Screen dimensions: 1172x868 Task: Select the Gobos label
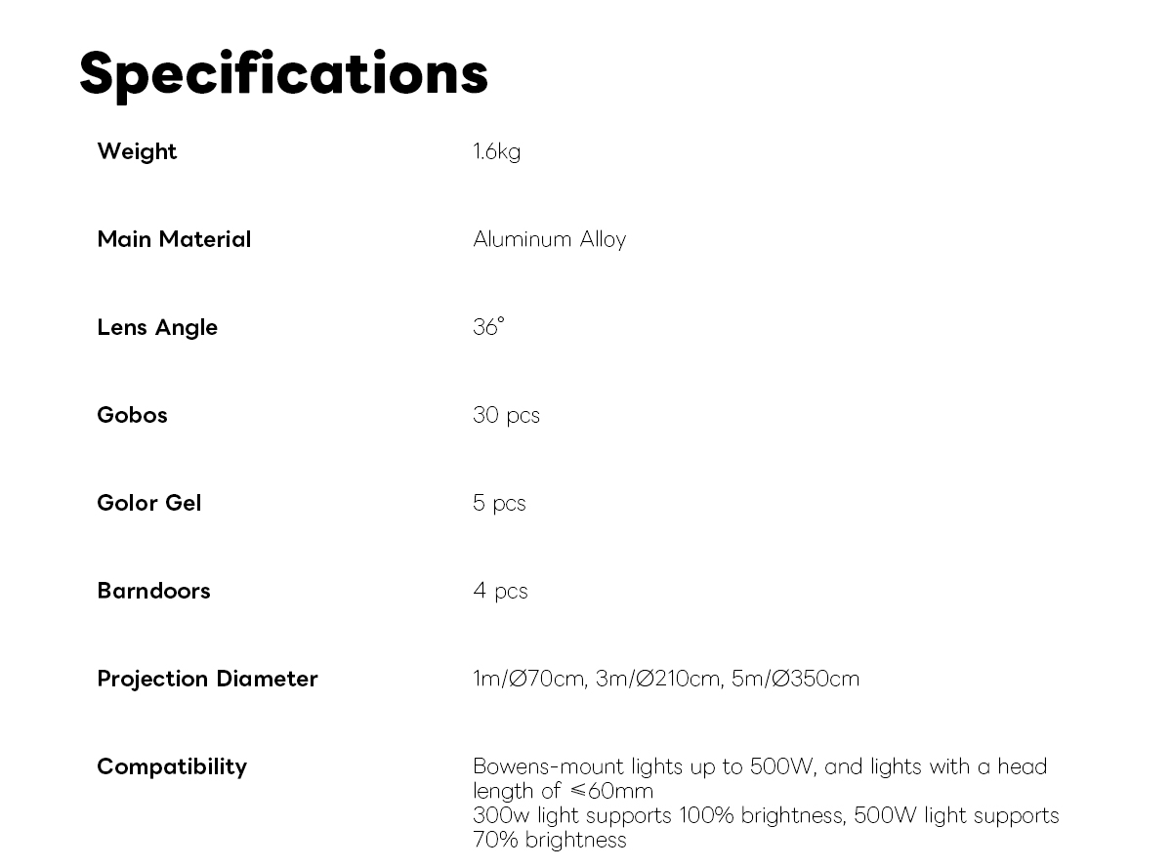[x=132, y=415]
